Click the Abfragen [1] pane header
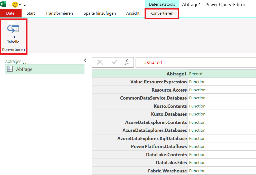 tap(16, 61)
